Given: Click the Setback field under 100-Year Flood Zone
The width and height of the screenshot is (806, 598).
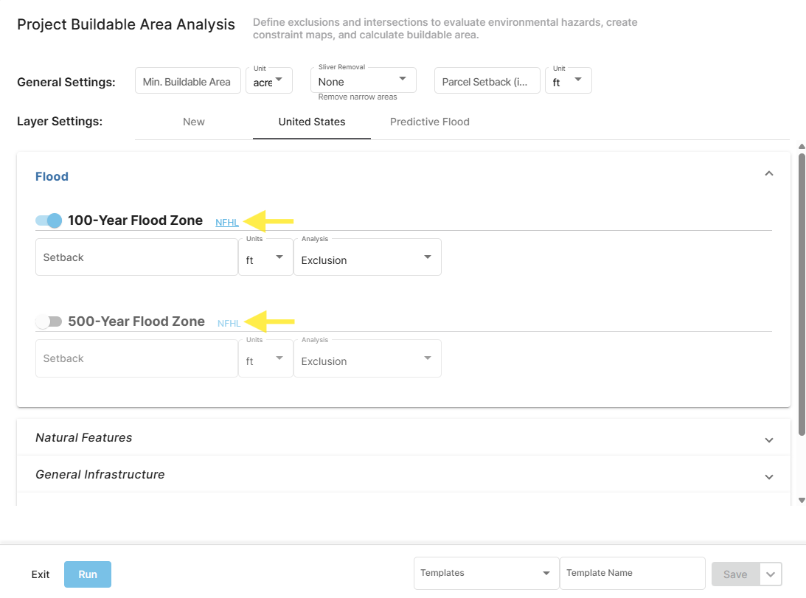Looking at the screenshot, I should point(136,257).
